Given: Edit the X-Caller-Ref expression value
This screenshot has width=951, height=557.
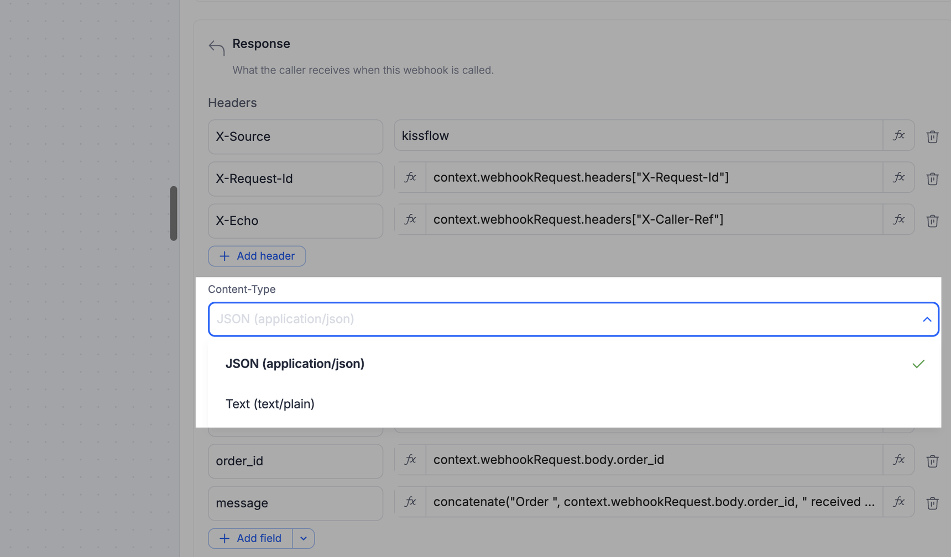Looking at the screenshot, I should point(655,219).
